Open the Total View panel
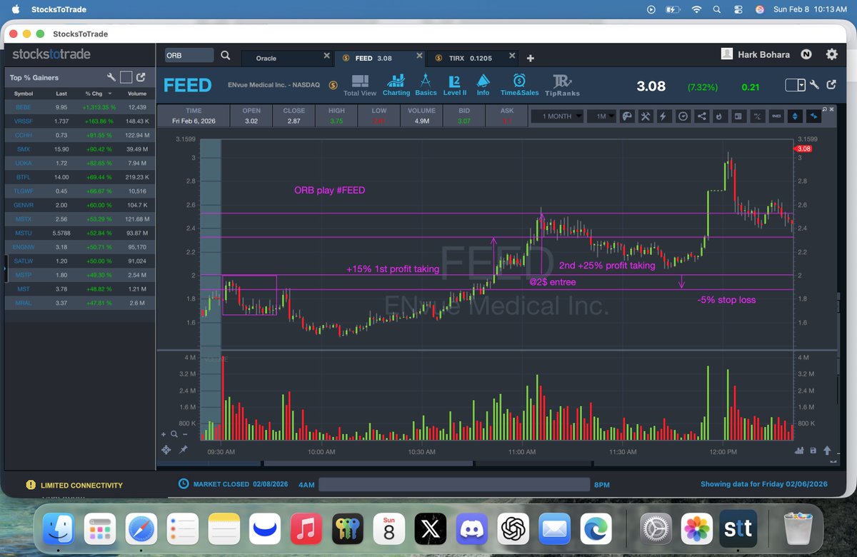The image size is (857, 557). [x=360, y=85]
